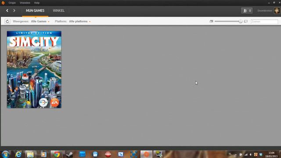Adjust the tile size slider handle

point(241,22)
